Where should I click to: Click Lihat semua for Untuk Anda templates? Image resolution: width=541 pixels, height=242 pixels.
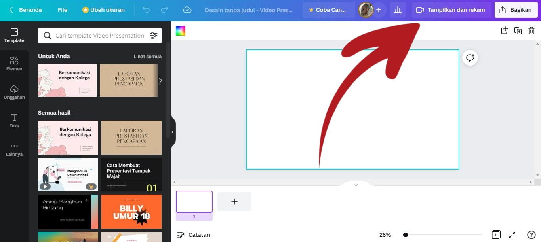[x=147, y=56]
